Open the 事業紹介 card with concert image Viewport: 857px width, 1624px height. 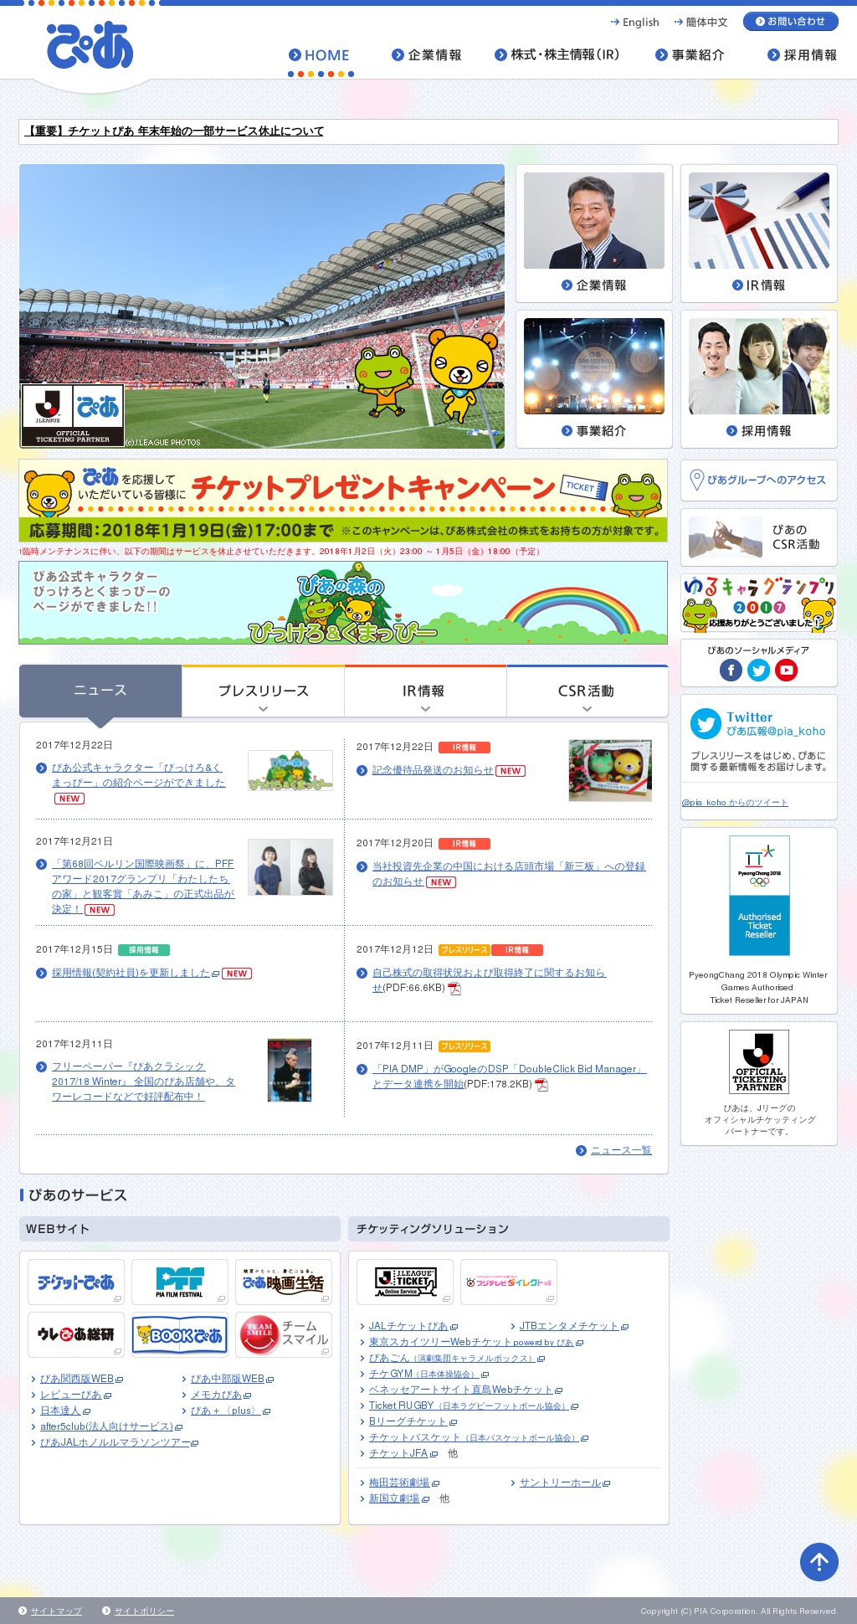pyautogui.click(x=594, y=379)
